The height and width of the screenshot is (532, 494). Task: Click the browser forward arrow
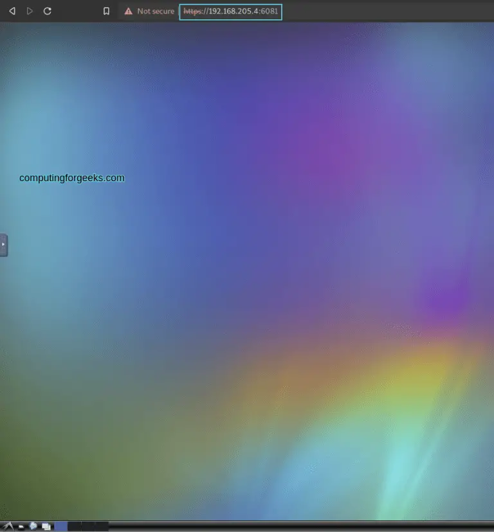coord(30,11)
